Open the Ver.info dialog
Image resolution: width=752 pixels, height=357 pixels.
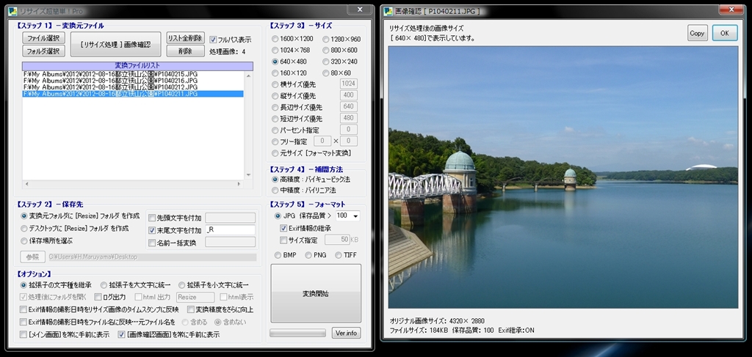(x=346, y=334)
